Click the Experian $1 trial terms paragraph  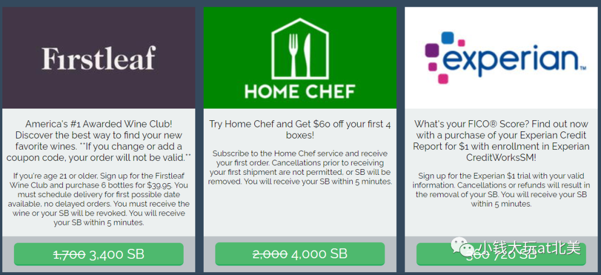tap(501, 189)
